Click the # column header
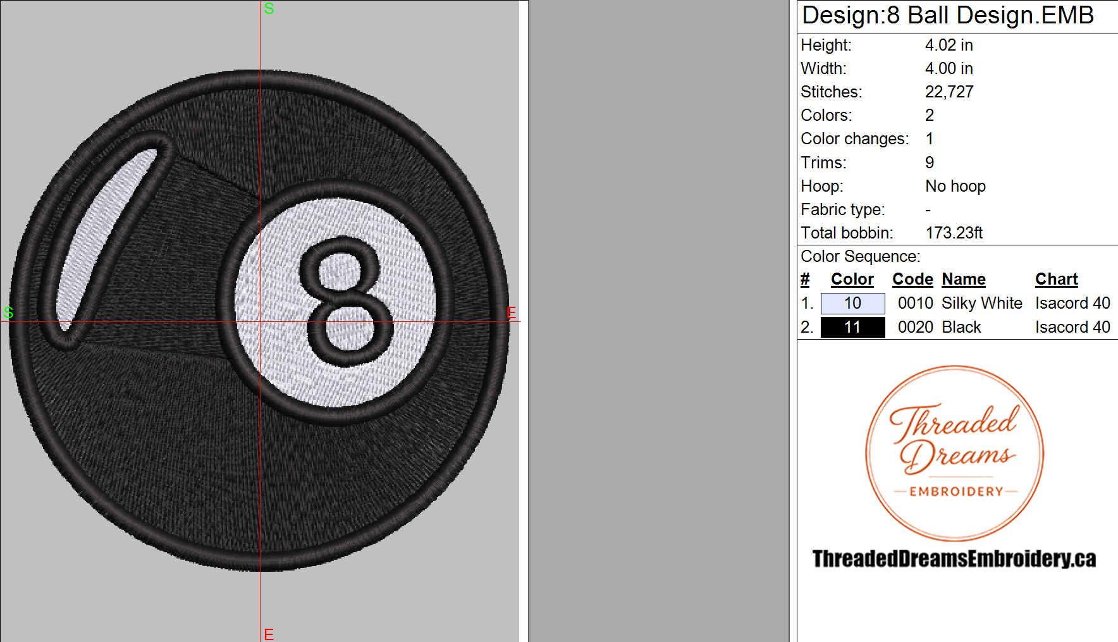The image size is (1118, 642). tap(805, 280)
